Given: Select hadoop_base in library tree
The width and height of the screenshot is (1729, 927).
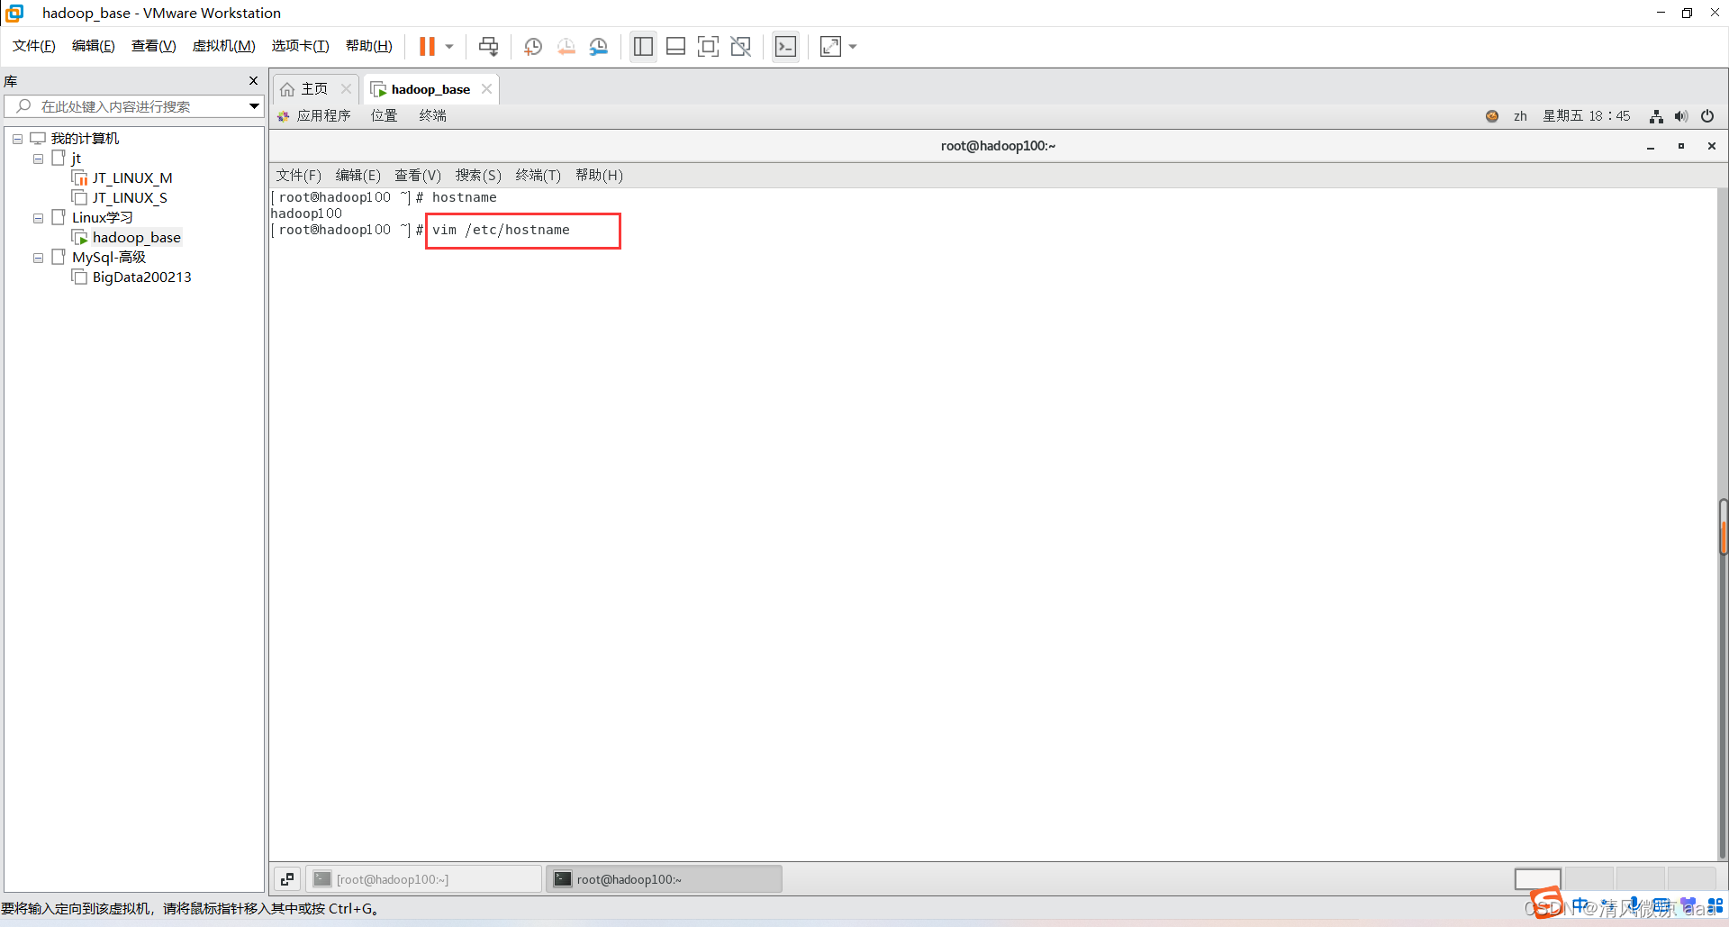Looking at the screenshot, I should pos(127,238).
